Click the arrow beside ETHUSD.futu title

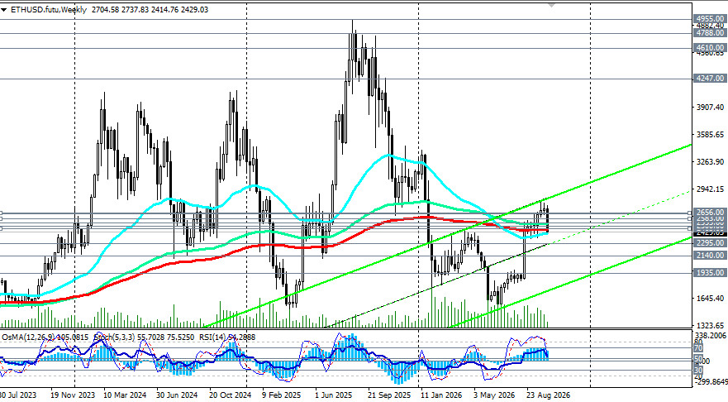pyautogui.click(x=3, y=10)
